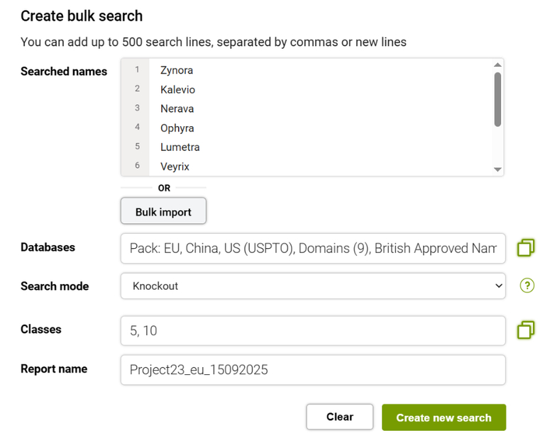
Task: Click the Lumetra entry on line 5
Action: pos(180,147)
